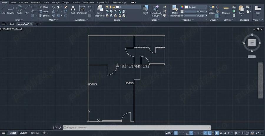This screenshot has width=265, height=136.
Task: Click the Group tool
Action: (211, 10)
